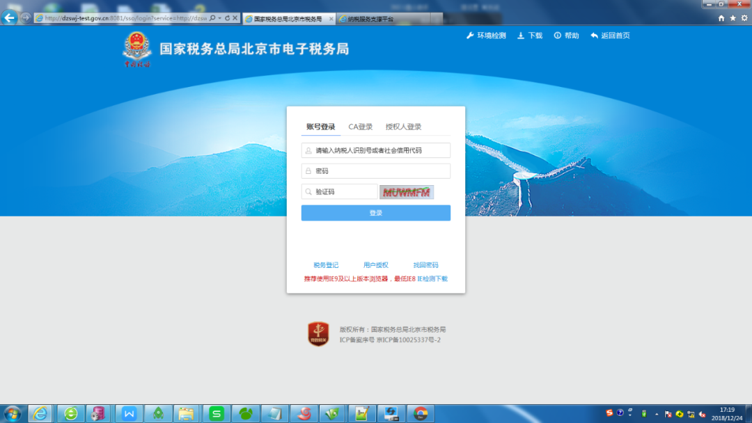Viewport: 752px width, 423px height.
Task: Focus the taxpayer ID input field
Action: [x=375, y=150]
